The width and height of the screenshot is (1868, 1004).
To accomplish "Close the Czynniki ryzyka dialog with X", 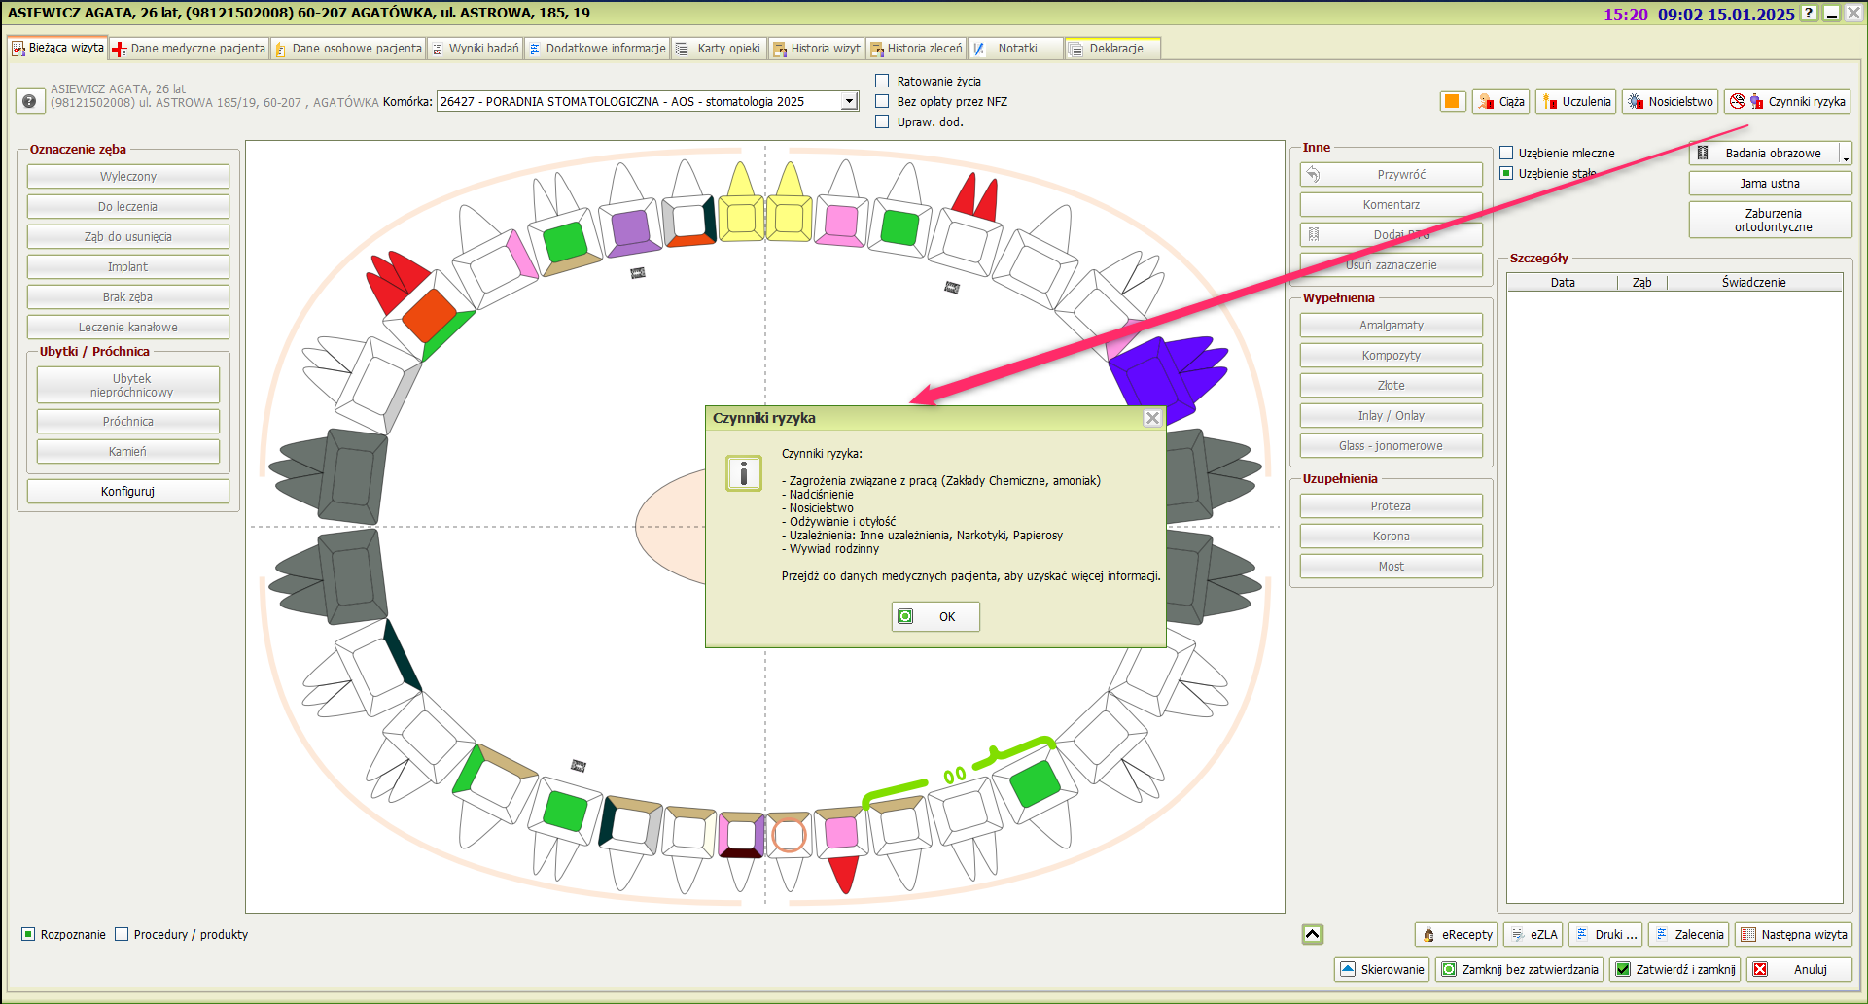I will pos(1152,418).
